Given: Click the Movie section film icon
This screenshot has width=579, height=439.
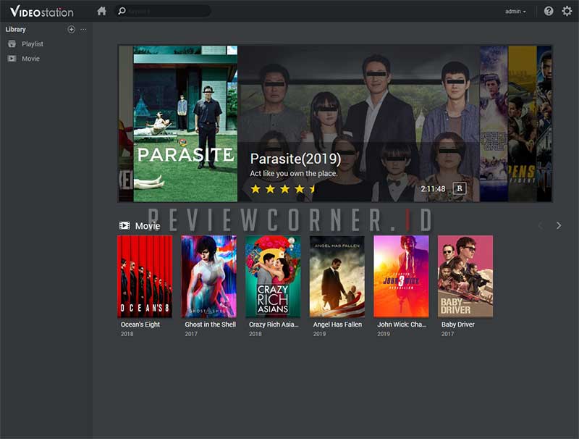Looking at the screenshot, I should [x=124, y=226].
